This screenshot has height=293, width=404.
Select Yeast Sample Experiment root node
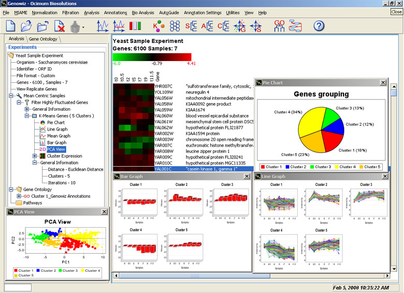point(39,55)
